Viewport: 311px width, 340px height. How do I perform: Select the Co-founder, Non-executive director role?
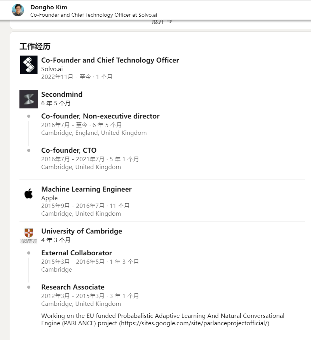click(100, 116)
